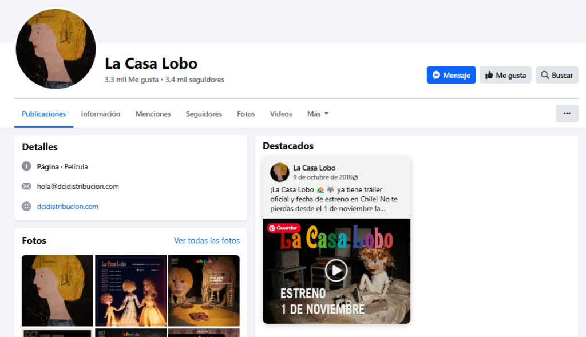Click the Pinterest Guardar save button
Image resolution: width=586 pixels, height=337 pixels.
[284, 228]
